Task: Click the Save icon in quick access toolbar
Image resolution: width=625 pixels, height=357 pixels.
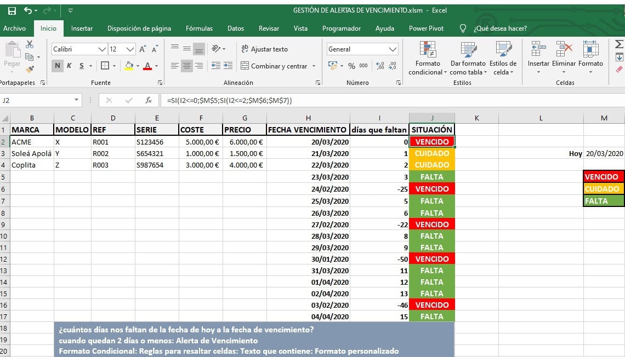Action: coord(12,10)
